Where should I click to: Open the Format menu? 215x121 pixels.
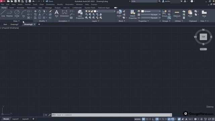pyautogui.click(x=28, y=4)
